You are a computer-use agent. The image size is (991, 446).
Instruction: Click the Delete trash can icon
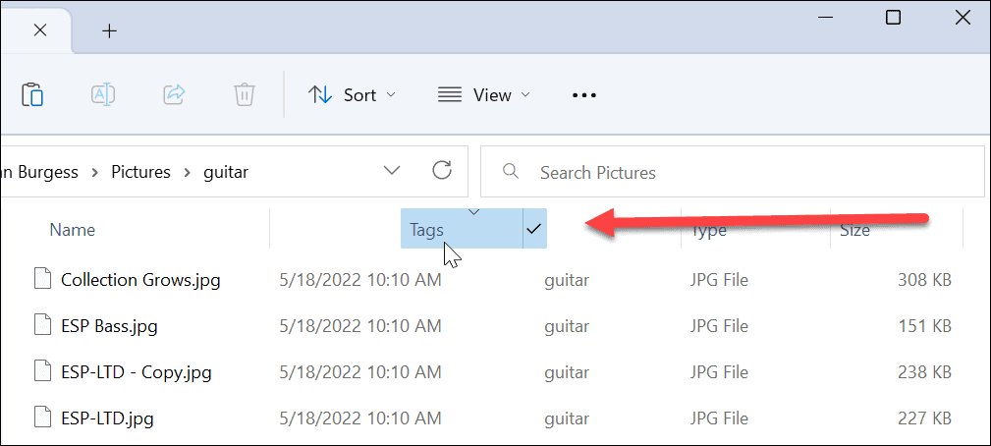tap(245, 94)
